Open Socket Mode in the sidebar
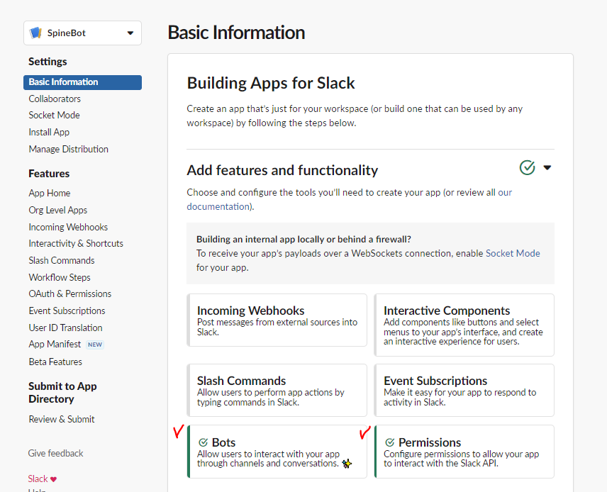This screenshot has height=492, width=607. pyautogui.click(x=54, y=115)
